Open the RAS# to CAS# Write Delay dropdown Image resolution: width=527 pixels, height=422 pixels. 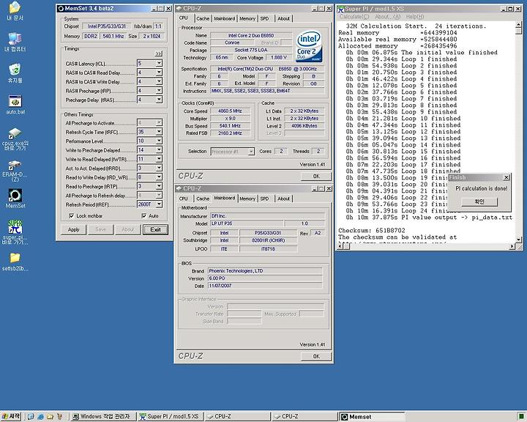(159, 81)
